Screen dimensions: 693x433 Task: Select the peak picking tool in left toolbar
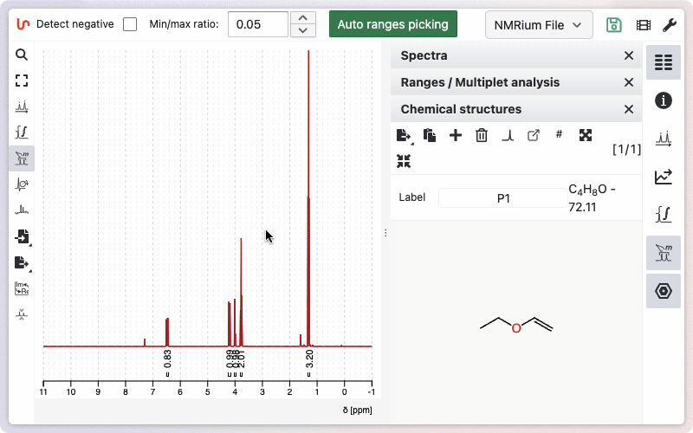coord(22,107)
